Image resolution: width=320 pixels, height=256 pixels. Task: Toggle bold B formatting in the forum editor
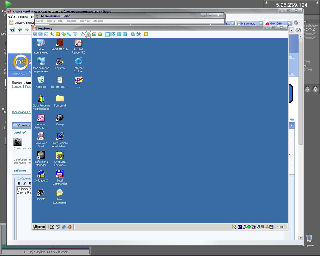(x=19, y=183)
